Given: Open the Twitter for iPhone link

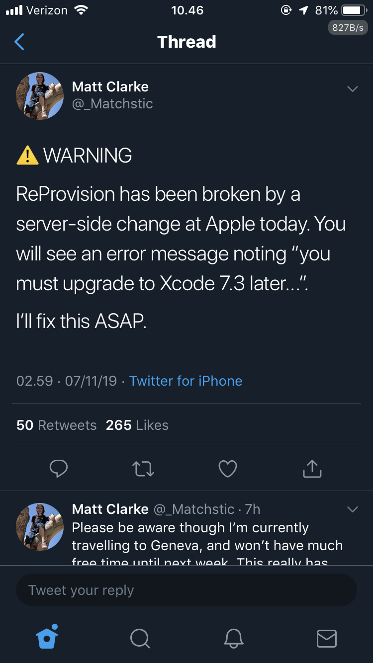Looking at the screenshot, I should click(x=186, y=381).
